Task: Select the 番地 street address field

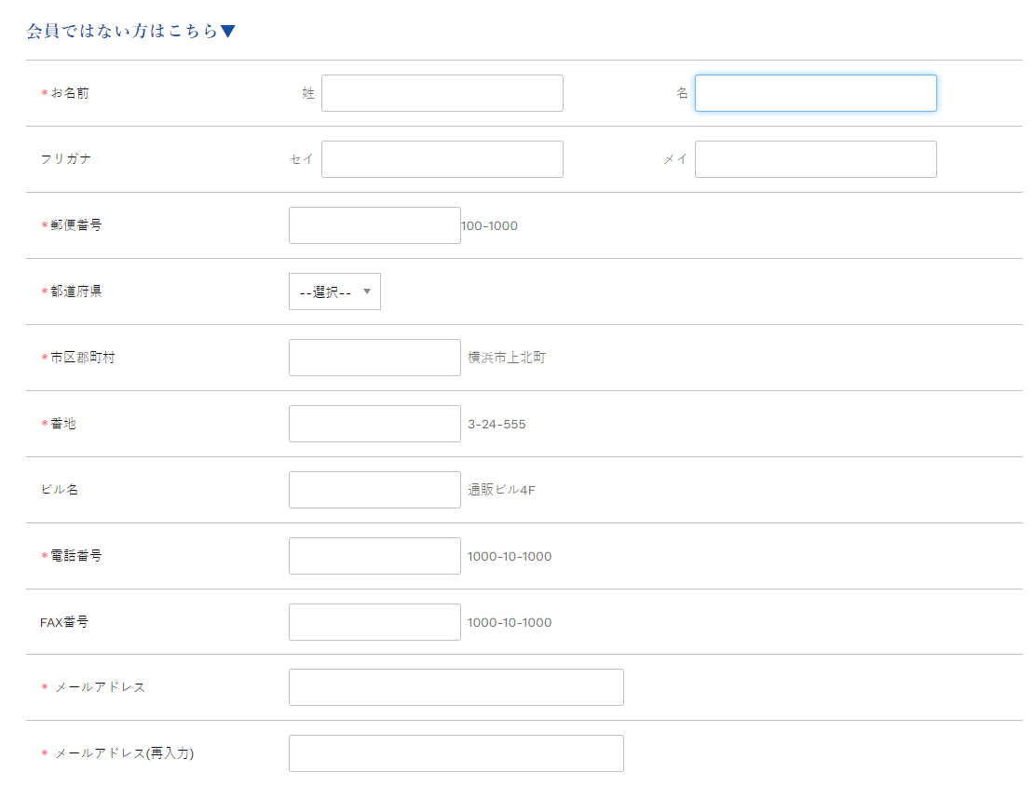Action: click(374, 424)
